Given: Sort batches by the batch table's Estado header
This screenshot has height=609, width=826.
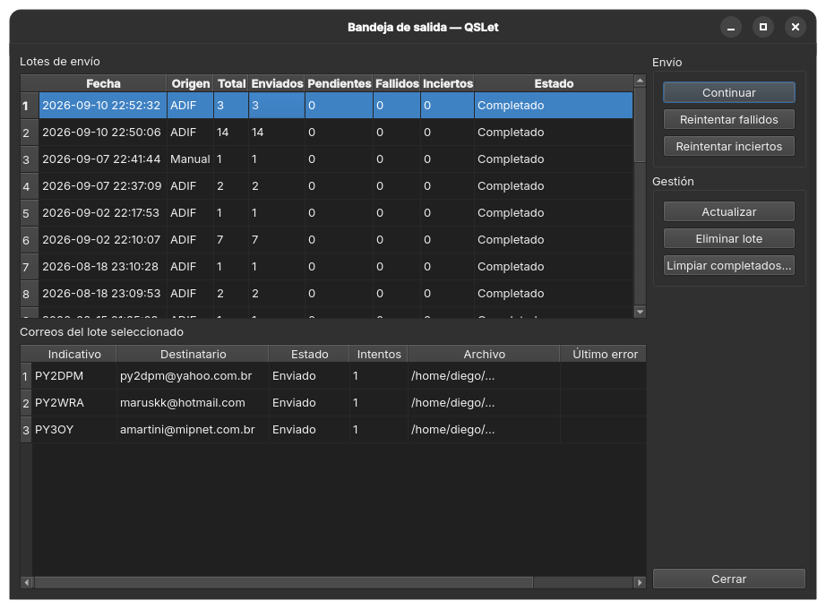Looking at the screenshot, I should tap(554, 84).
